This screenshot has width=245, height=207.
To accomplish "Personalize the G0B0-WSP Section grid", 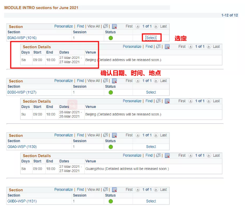I will (x=63, y=190).
